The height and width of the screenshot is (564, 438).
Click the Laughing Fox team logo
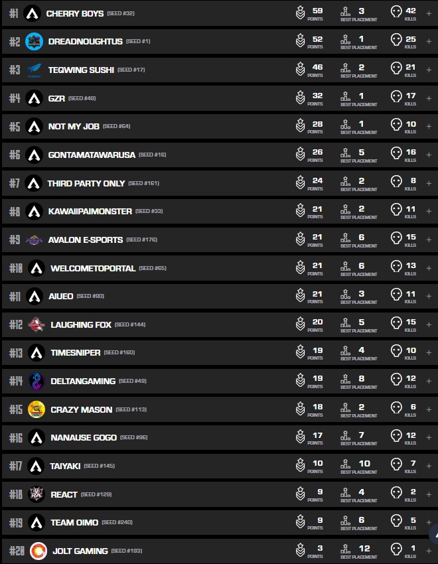pos(36,324)
